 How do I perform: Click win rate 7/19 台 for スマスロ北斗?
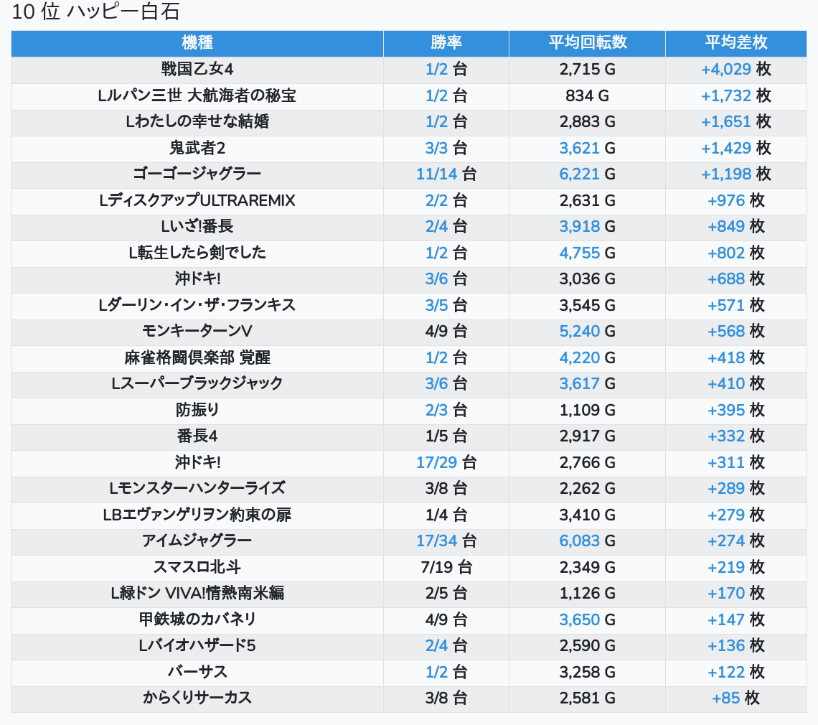[x=446, y=567]
